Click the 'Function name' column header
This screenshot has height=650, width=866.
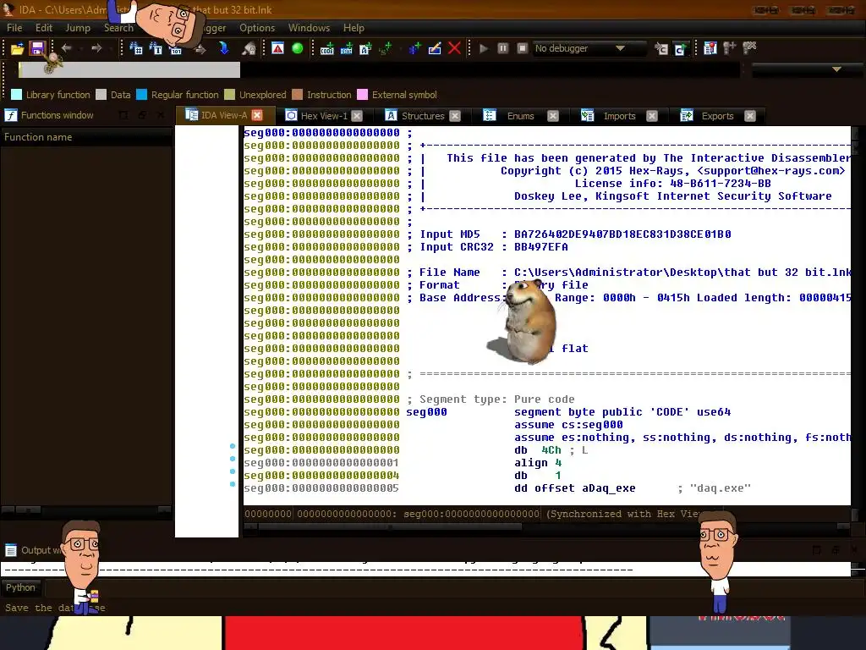click(86, 137)
